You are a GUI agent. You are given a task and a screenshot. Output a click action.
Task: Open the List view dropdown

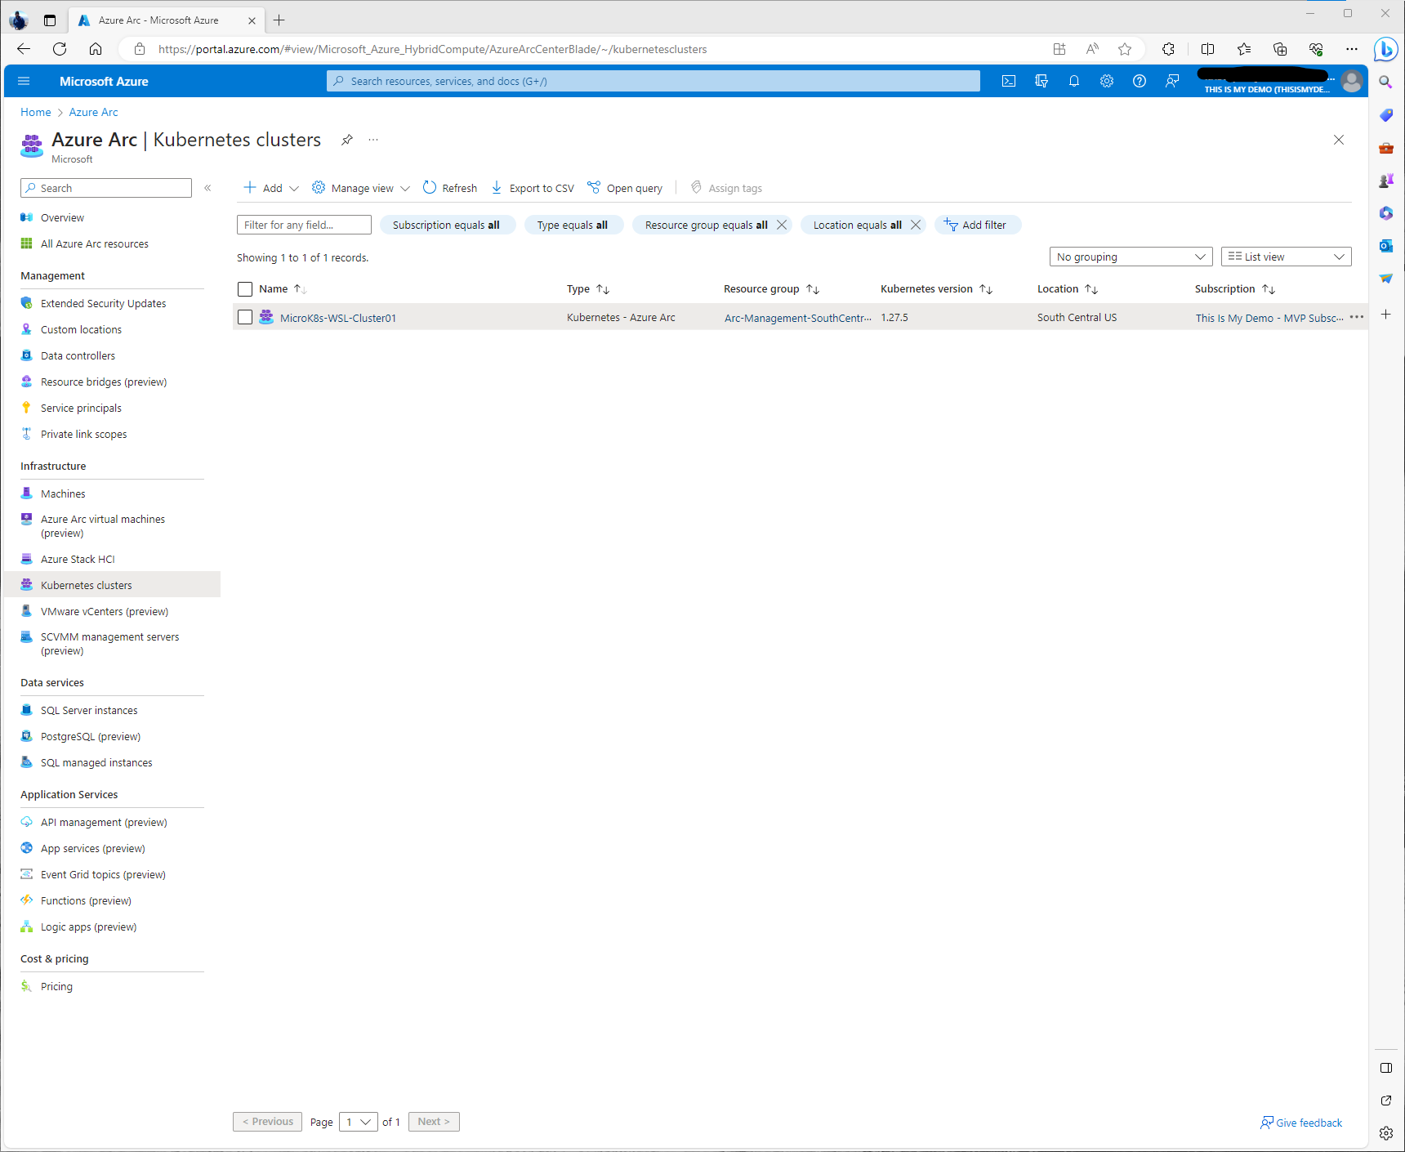tap(1286, 257)
